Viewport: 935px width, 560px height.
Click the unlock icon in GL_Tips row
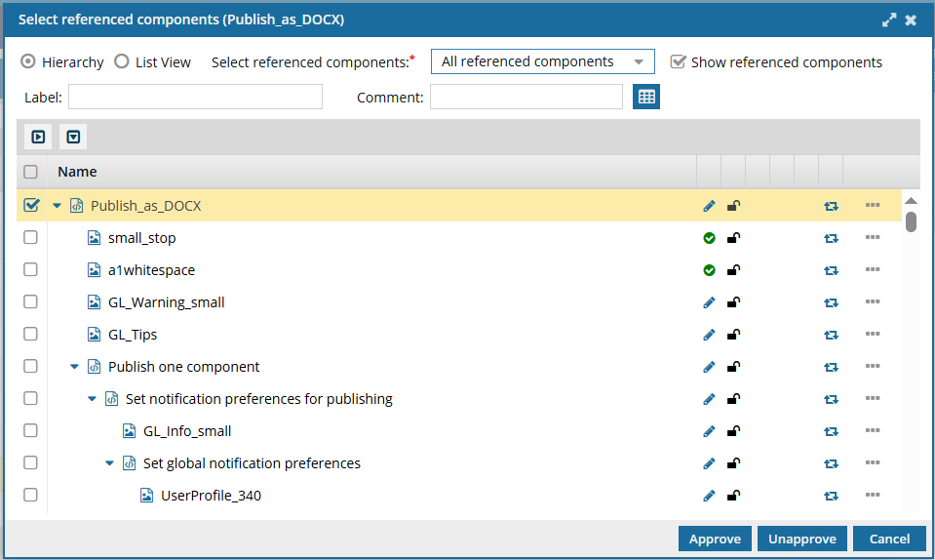tap(733, 335)
